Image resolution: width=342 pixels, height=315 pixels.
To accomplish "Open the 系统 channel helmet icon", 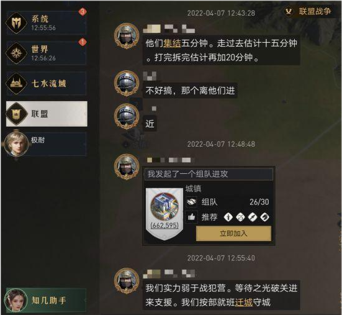I will [x=16, y=23].
